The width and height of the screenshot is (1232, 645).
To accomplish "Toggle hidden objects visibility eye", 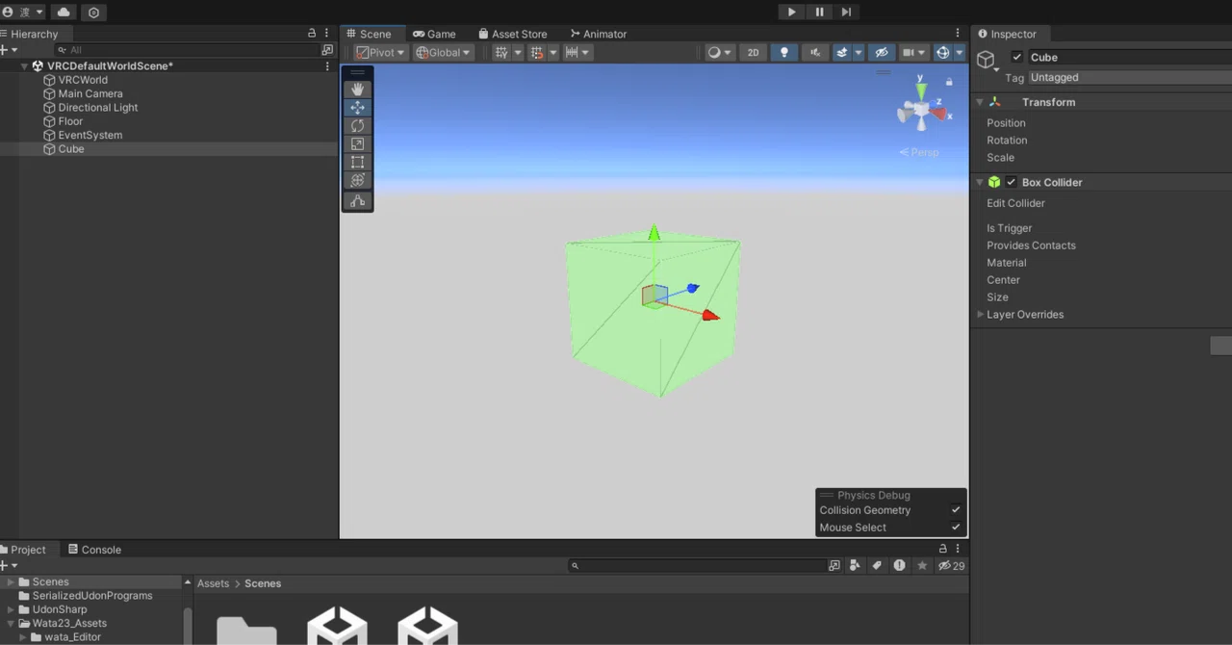I will pos(882,53).
